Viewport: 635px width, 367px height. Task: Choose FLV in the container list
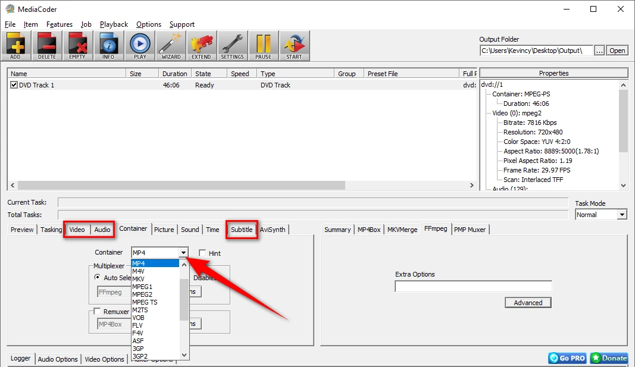tap(155, 325)
